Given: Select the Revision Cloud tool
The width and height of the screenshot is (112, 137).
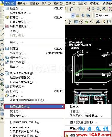Looking at the screenshot, I should tap(2, 64).
